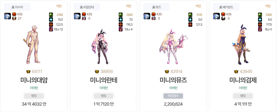Click the 아수라 job class badge
Screen dimensions: 277x112
(17, 7)
